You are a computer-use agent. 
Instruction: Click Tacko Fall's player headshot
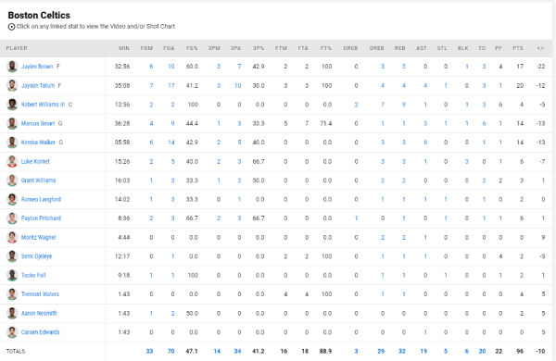pyautogui.click(x=12, y=275)
